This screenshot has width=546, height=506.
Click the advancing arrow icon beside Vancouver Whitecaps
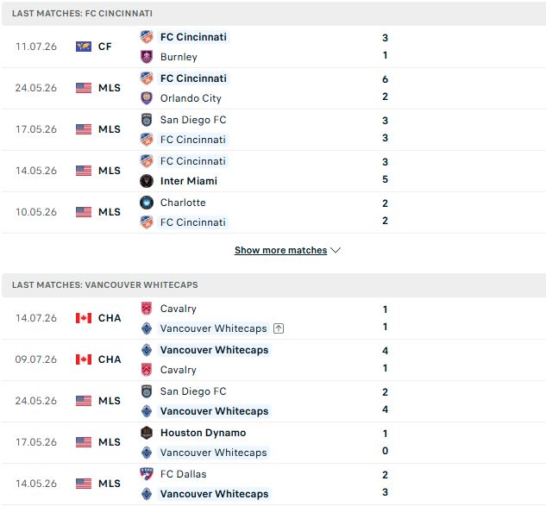coord(279,328)
